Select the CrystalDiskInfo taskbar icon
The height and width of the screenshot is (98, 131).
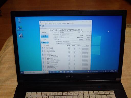[x=71, y=72]
